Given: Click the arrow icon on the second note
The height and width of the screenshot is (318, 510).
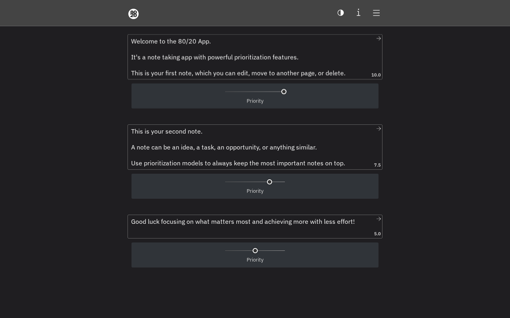Looking at the screenshot, I should 379,129.
